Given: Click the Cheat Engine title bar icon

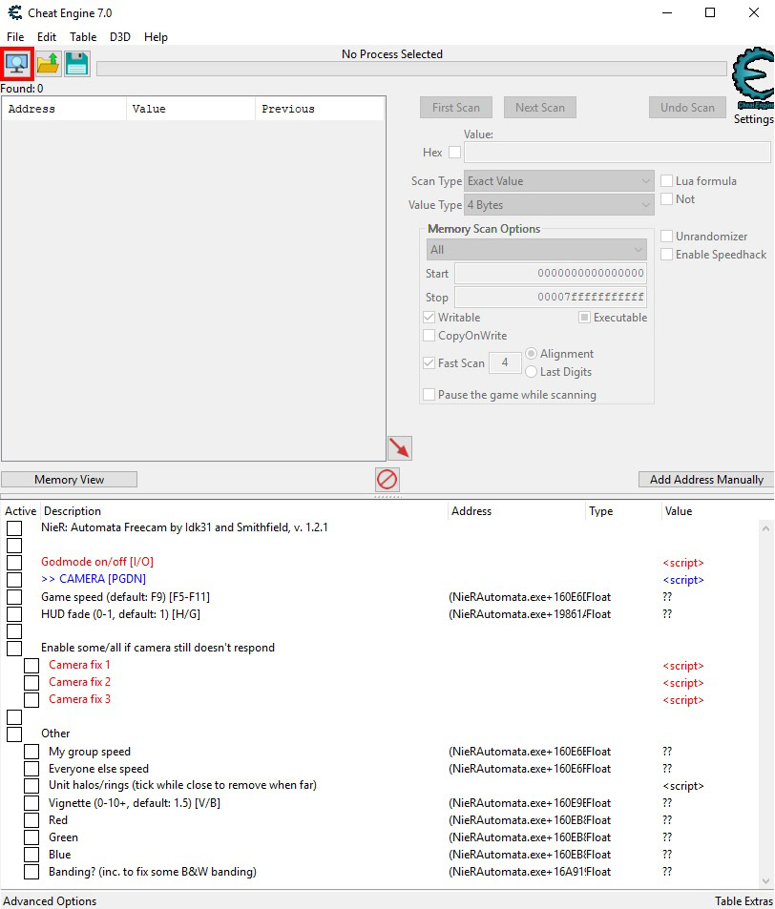Looking at the screenshot, I should point(15,12).
